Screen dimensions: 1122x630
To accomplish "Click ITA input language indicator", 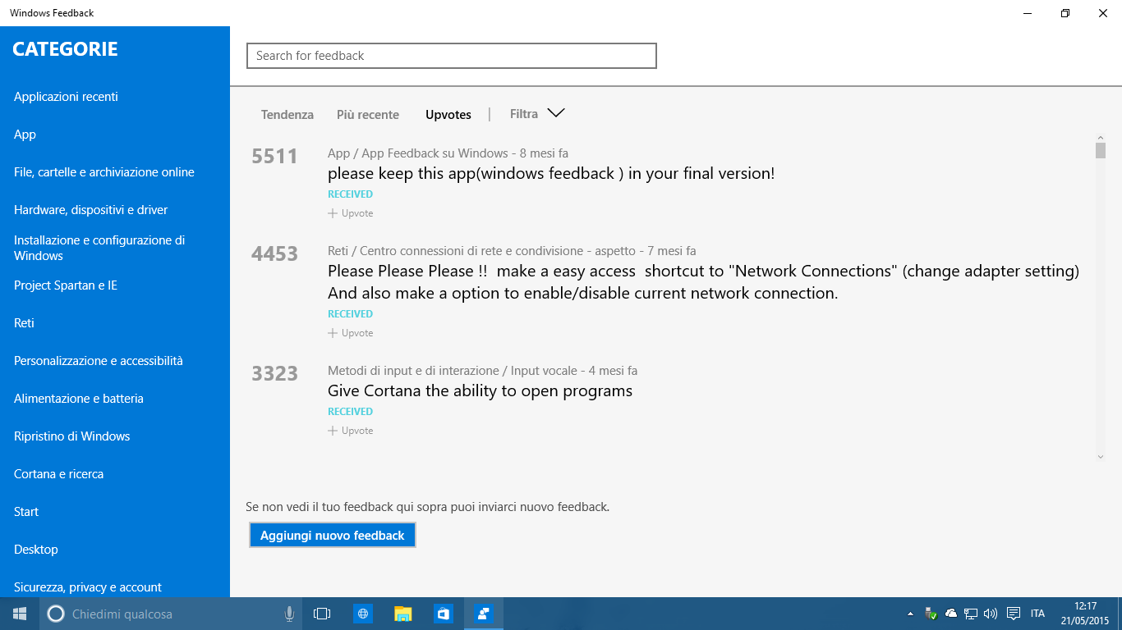I will [1037, 614].
